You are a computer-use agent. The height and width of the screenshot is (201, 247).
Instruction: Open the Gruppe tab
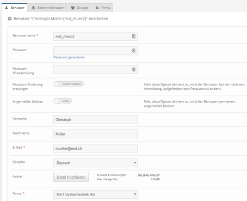click(x=79, y=8)
